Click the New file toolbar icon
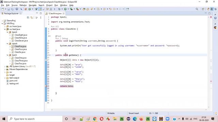218x122 pixels. [3, 9]
